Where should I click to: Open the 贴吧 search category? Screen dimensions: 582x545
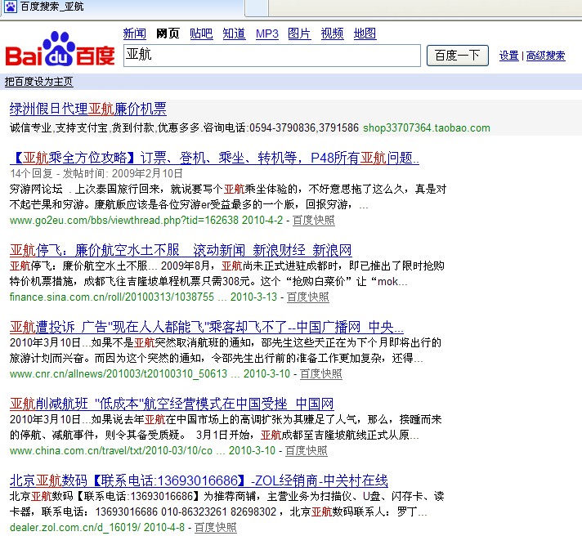tap(201, 34)
